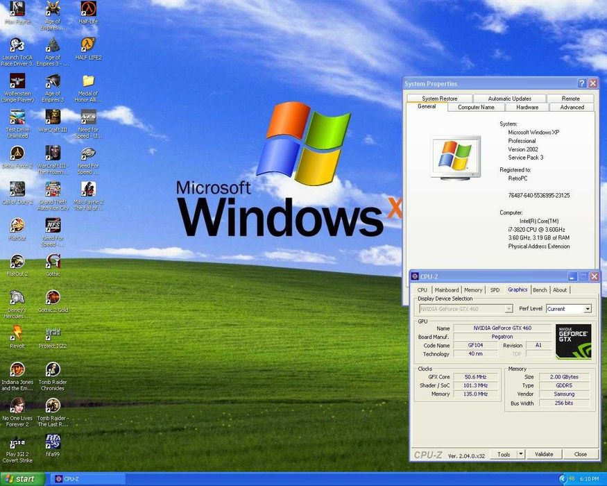Select Wolfenstein (Single Player) shortcut
The height and width of the screenshot is (486, 607).
(x=17, y=88)
